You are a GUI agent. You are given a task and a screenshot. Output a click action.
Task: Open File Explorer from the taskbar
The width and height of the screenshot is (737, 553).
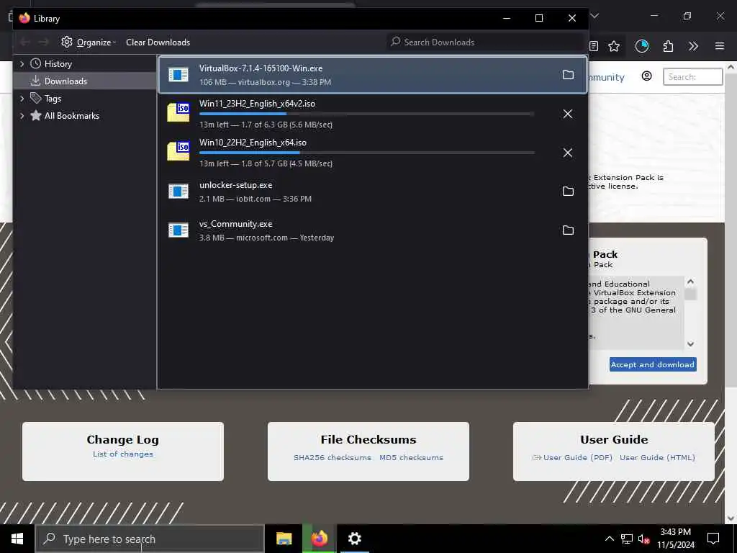click(284, 539)
